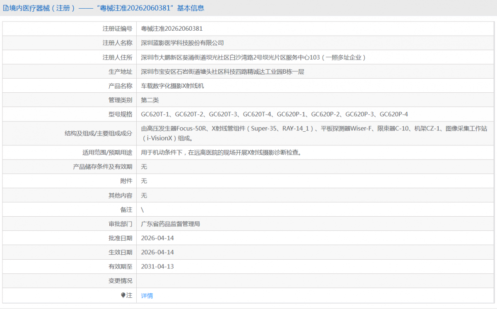Select the address starting with 深圳市宝安区石岩街道

[x=222, y=72]
